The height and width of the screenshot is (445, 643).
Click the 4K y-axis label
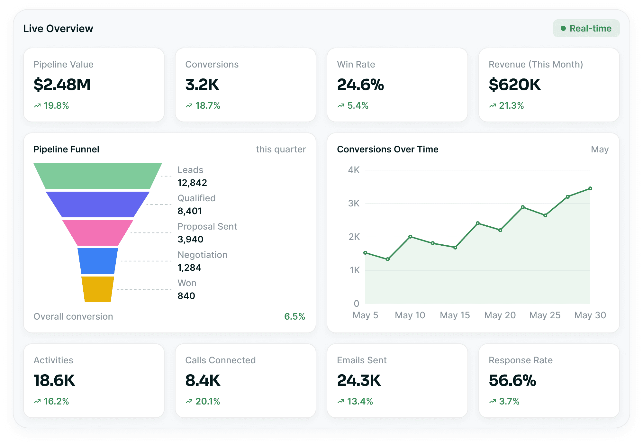point(354,170)
